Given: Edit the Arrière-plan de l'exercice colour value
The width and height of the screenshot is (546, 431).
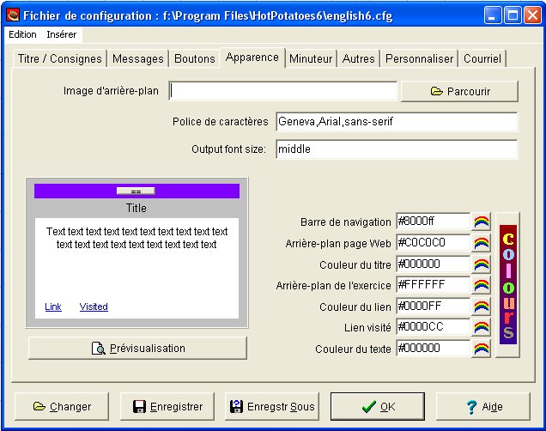Looking at the screenshot, I should pyautogui.click(x=434, y=285).
